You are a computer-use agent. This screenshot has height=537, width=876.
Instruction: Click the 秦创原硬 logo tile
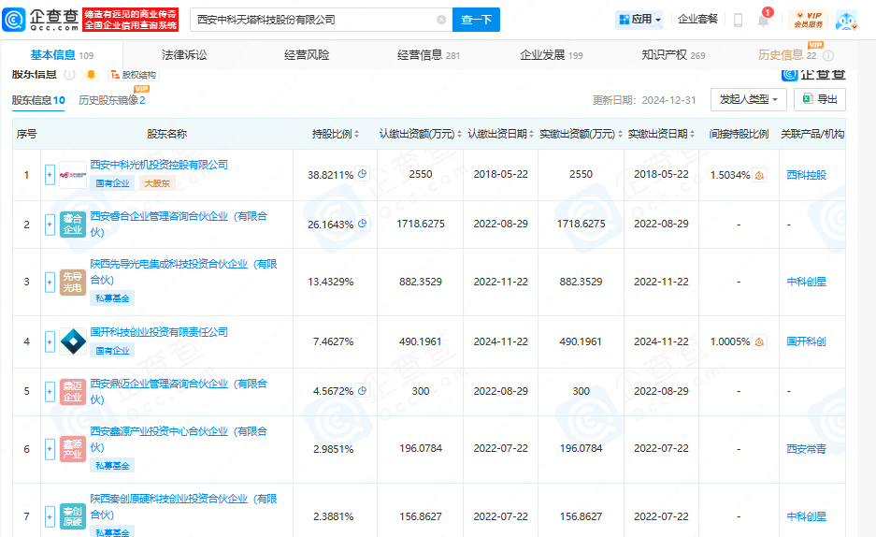pos(73,516)
